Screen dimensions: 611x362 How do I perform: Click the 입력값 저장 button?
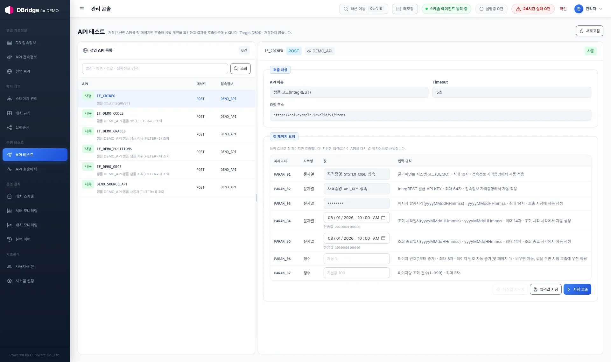coord(545,289)
